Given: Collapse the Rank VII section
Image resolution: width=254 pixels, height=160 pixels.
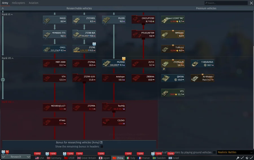Looking at the screenshot, I should click(12, 58).
